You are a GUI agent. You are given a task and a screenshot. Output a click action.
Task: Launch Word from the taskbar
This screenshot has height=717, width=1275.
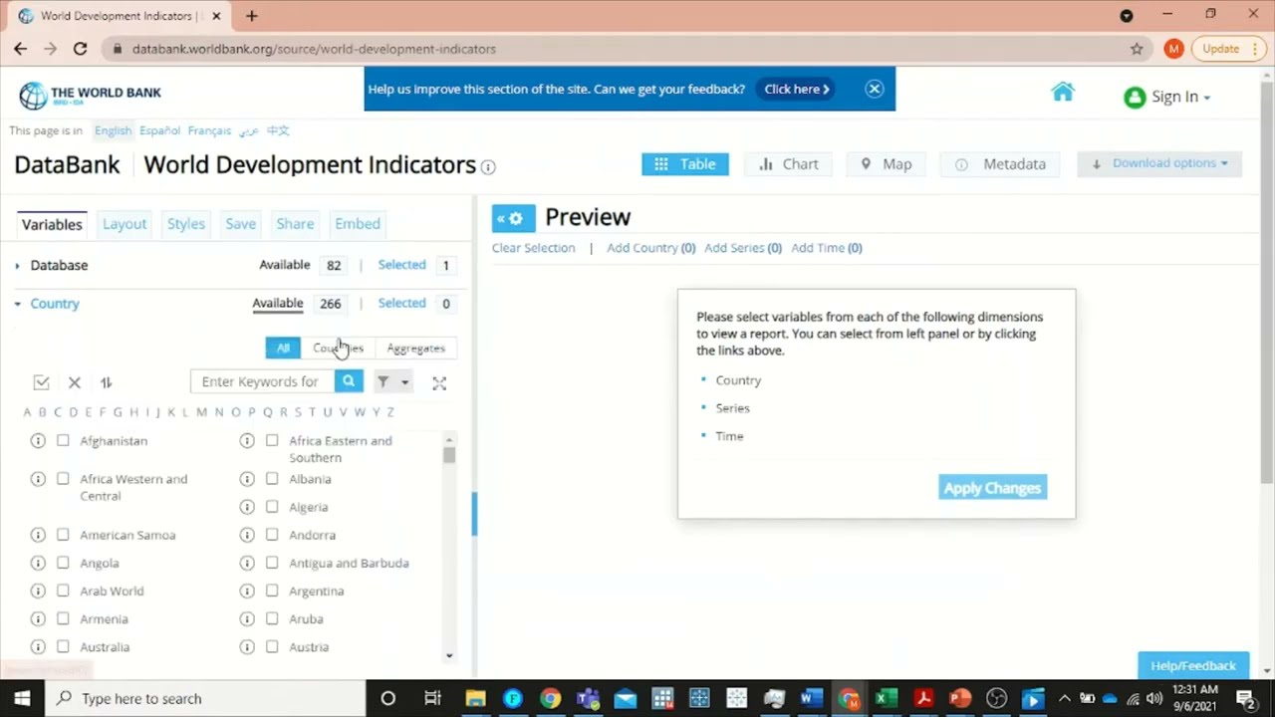click(x=811, y=698)
